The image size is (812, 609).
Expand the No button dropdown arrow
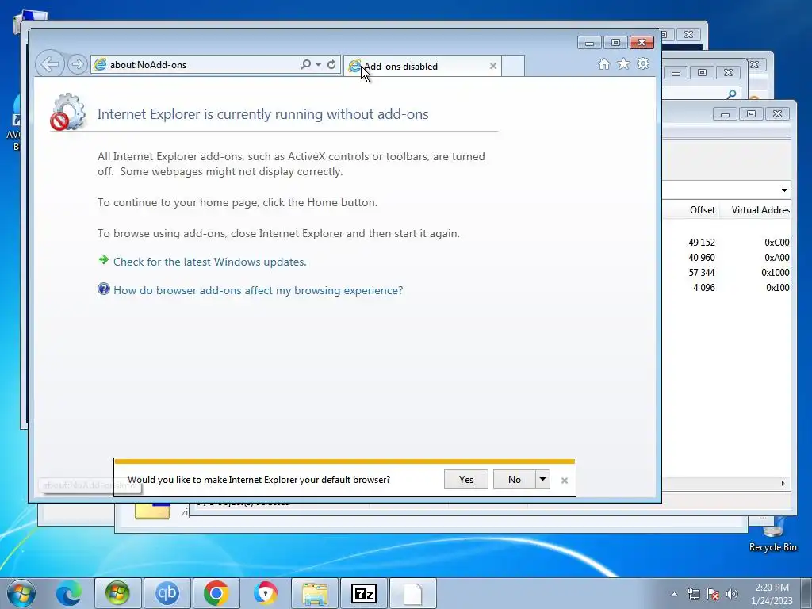[542, 480]
